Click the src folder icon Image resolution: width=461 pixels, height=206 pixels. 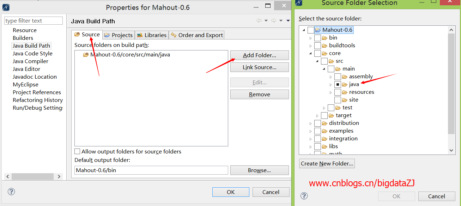331,61
